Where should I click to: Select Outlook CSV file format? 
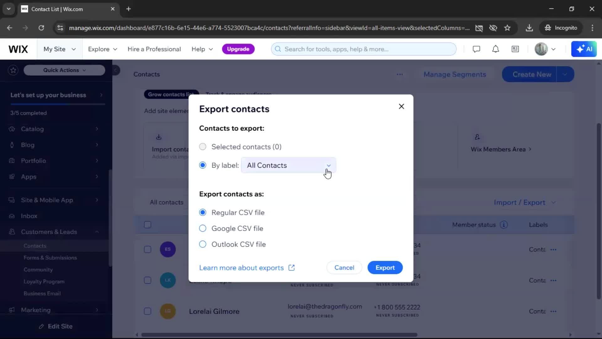pos(203,244)
